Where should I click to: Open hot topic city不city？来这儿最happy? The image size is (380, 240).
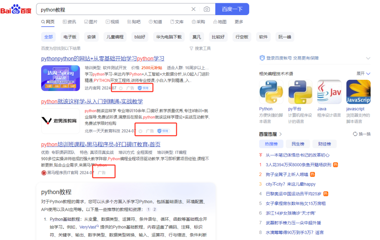[x=291, y=184]
